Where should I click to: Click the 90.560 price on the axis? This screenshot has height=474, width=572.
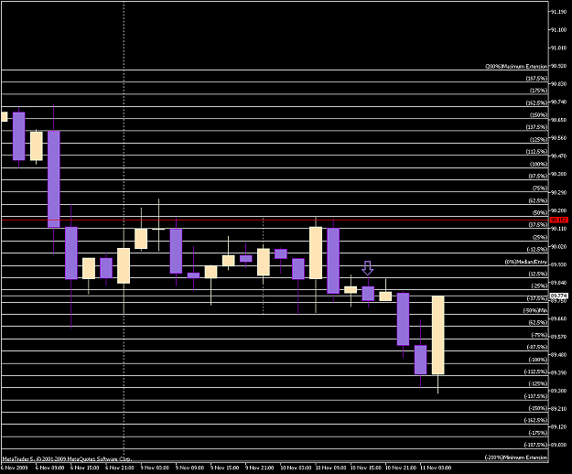click(x=558, y=138)
